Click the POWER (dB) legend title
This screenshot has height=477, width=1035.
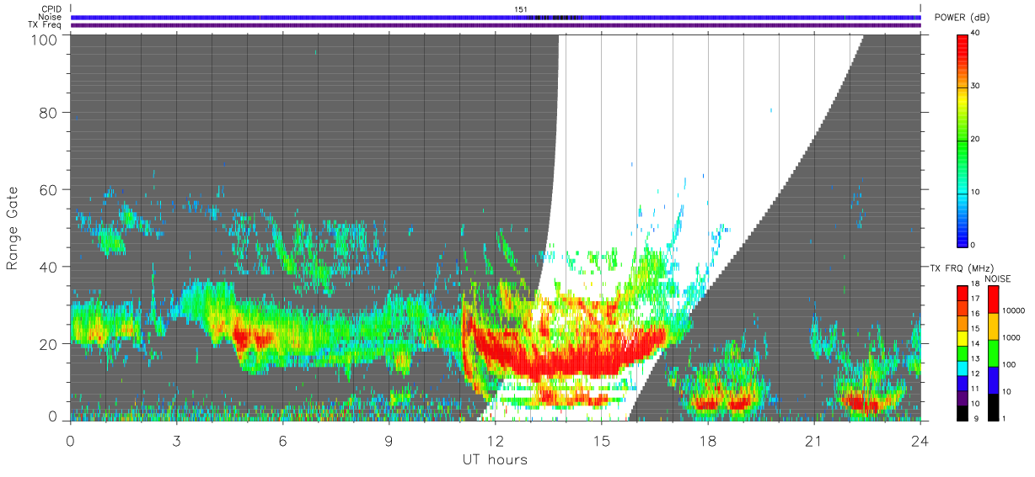click(x=962, y=18)
